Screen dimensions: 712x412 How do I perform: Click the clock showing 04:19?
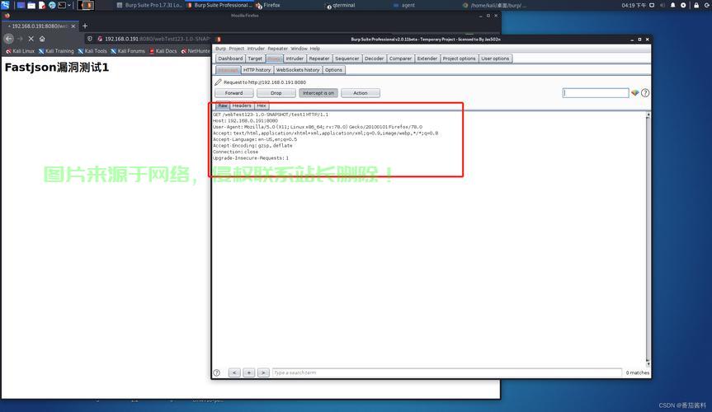pyautogui.click(x=634, y=5)
